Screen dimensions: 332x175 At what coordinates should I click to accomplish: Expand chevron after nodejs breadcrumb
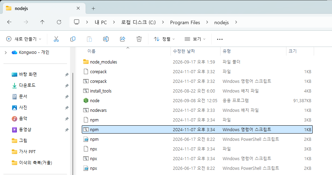coord(236,22)
